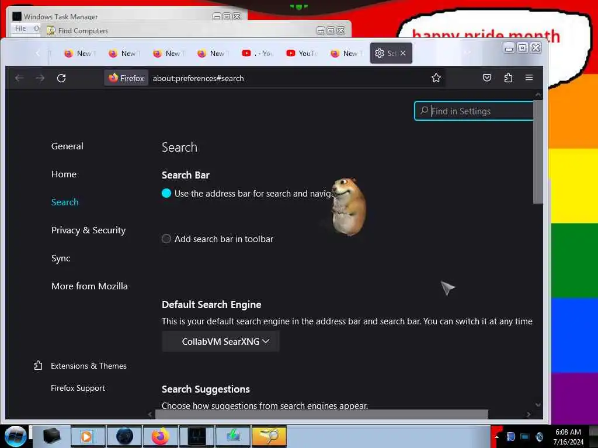Open Find Computers taskbar button
Image resolution: width=598 pixels, height=448 pixels.
click(269, 436)
